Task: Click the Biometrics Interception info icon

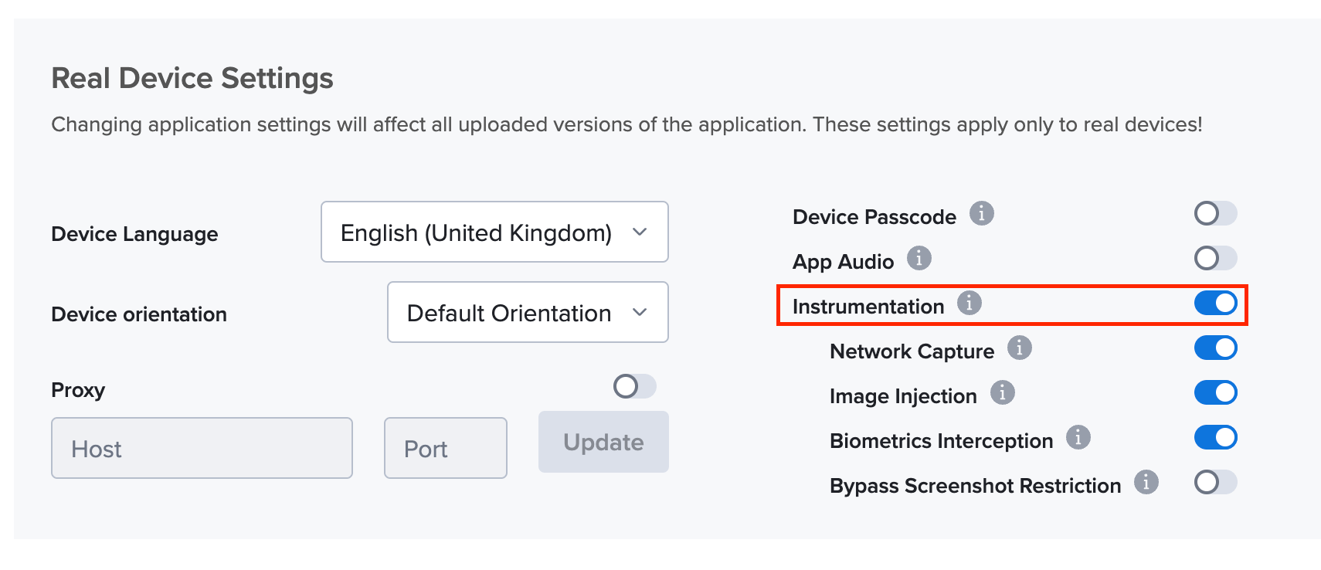Action: tap(1079, 439)
